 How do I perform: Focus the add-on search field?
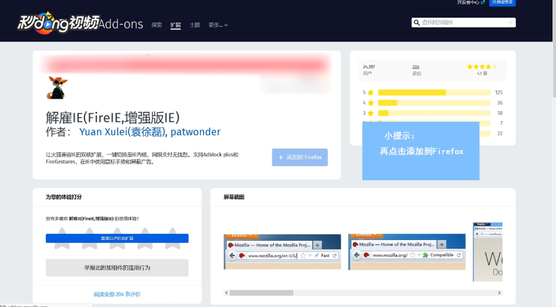(x=462, y=23)
